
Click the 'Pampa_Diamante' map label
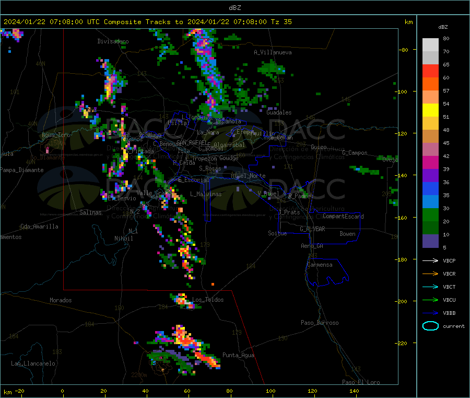21,170
